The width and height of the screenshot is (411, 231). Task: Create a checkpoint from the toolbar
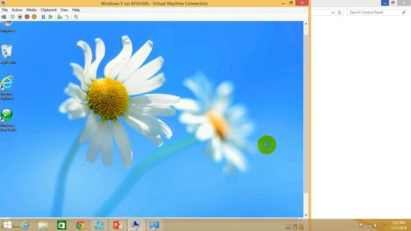[60, 17]
